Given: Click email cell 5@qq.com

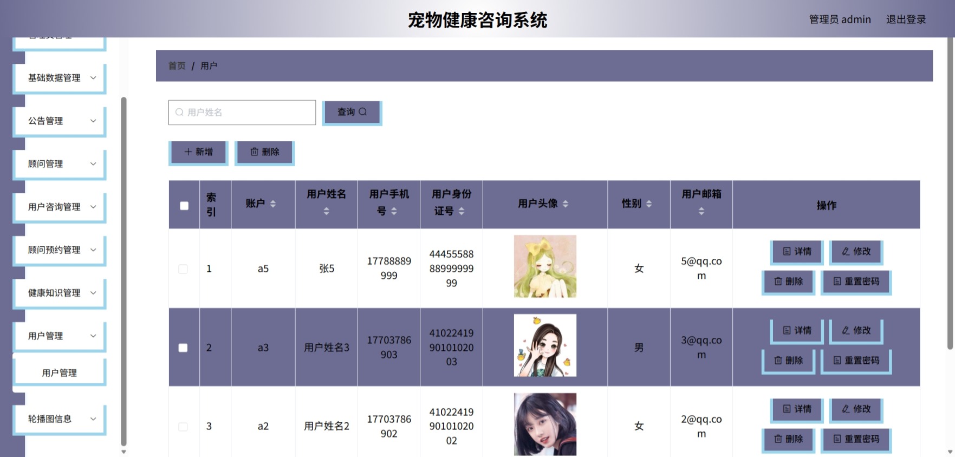Looking at the screenshot, I should point(701,269).
